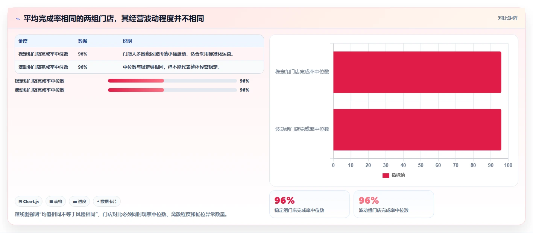Screen dimensions: 533x233
Task: Open the 稳定组门店完成率中位数 96% data card
Action: coord(310,204)
